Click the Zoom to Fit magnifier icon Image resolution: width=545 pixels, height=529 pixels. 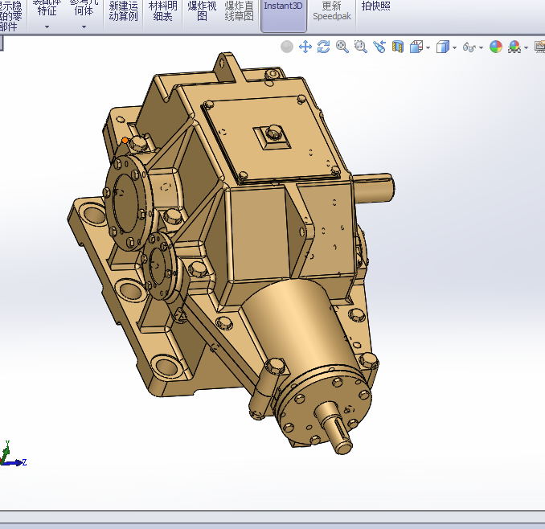tap(342, 47)
